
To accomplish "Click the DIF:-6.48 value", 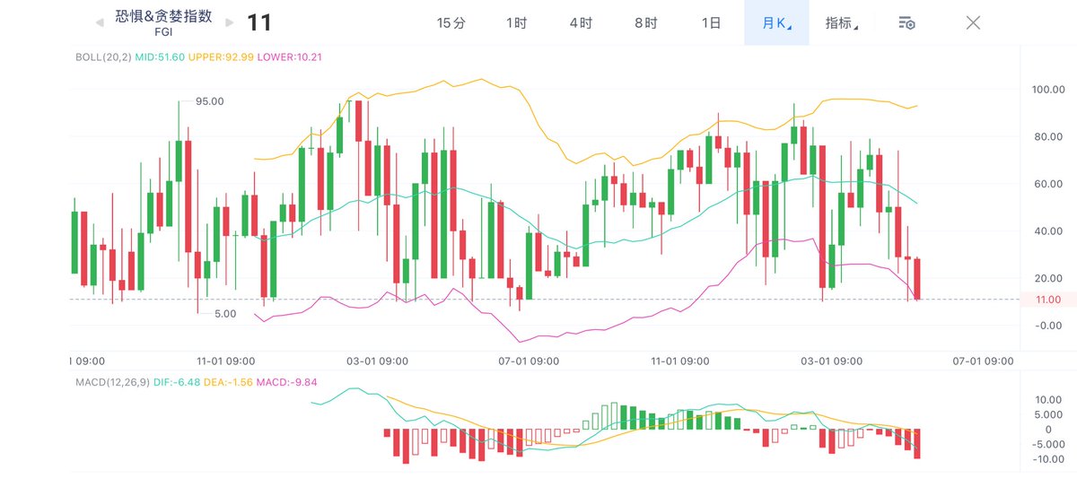I will [x=178, y=381].
